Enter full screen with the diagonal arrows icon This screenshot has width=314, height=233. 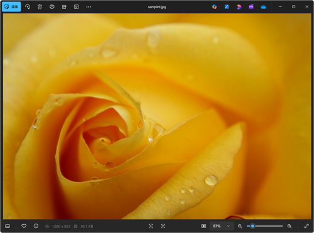coord(306,226)
